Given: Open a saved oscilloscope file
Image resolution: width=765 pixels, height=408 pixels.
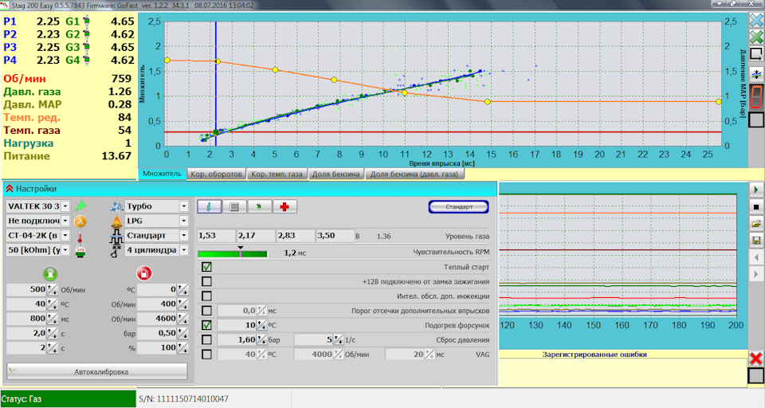Looking at the screenshot, I should point(756,223).
